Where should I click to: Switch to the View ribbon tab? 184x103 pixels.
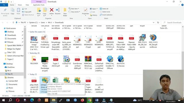tap(27, 5)
